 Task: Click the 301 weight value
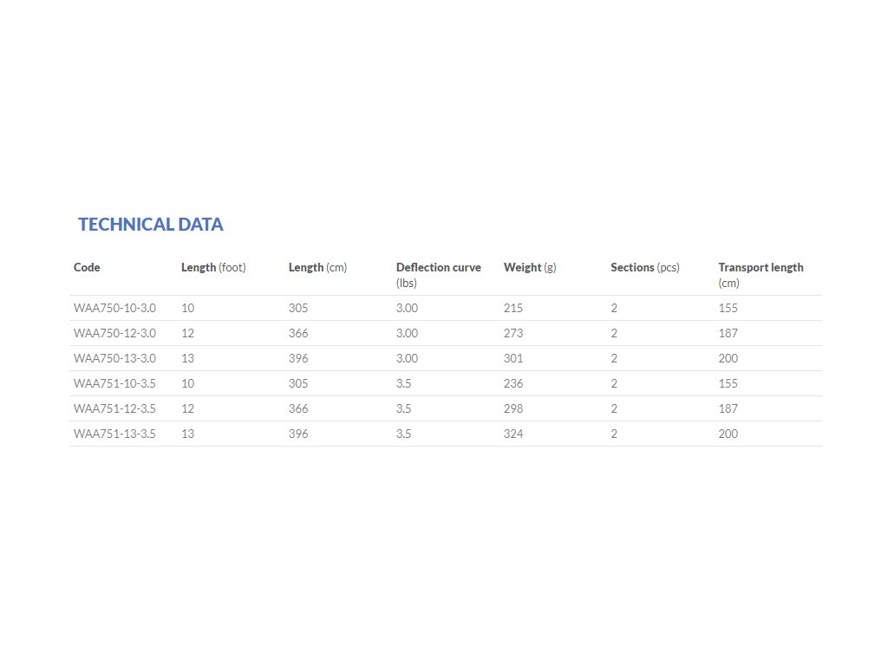[513, 359]
